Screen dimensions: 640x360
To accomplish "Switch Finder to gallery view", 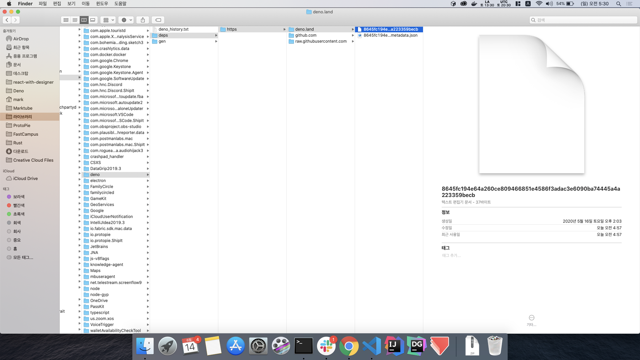I will coord(93,20).
